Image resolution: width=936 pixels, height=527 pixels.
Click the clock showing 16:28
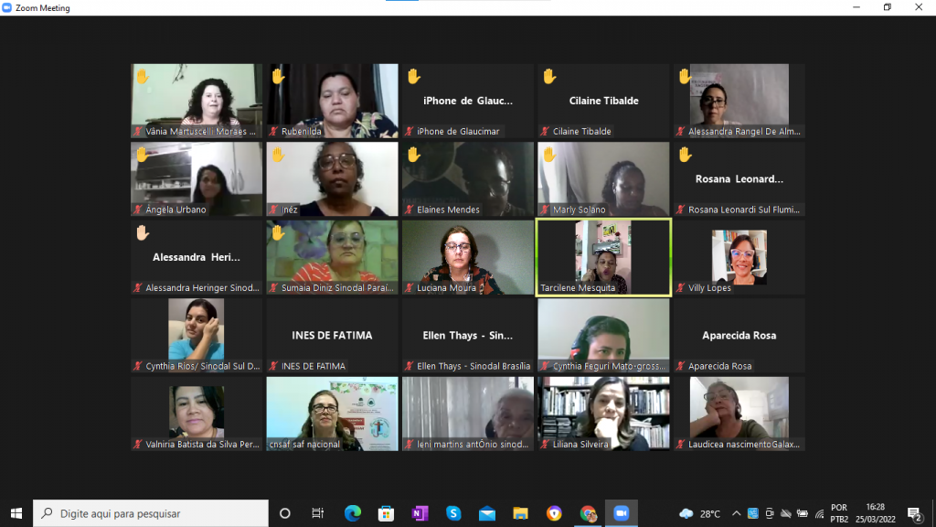875,512
